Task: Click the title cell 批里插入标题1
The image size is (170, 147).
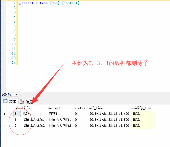Action: [34, 120]
